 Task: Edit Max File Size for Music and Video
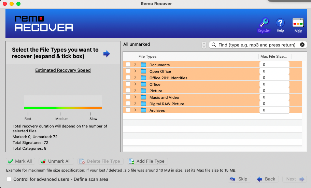click(x=274, y=97)
